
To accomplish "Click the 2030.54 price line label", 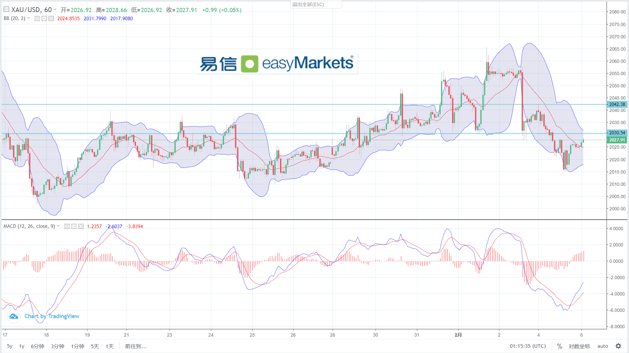I will click(x=617, y=133).
